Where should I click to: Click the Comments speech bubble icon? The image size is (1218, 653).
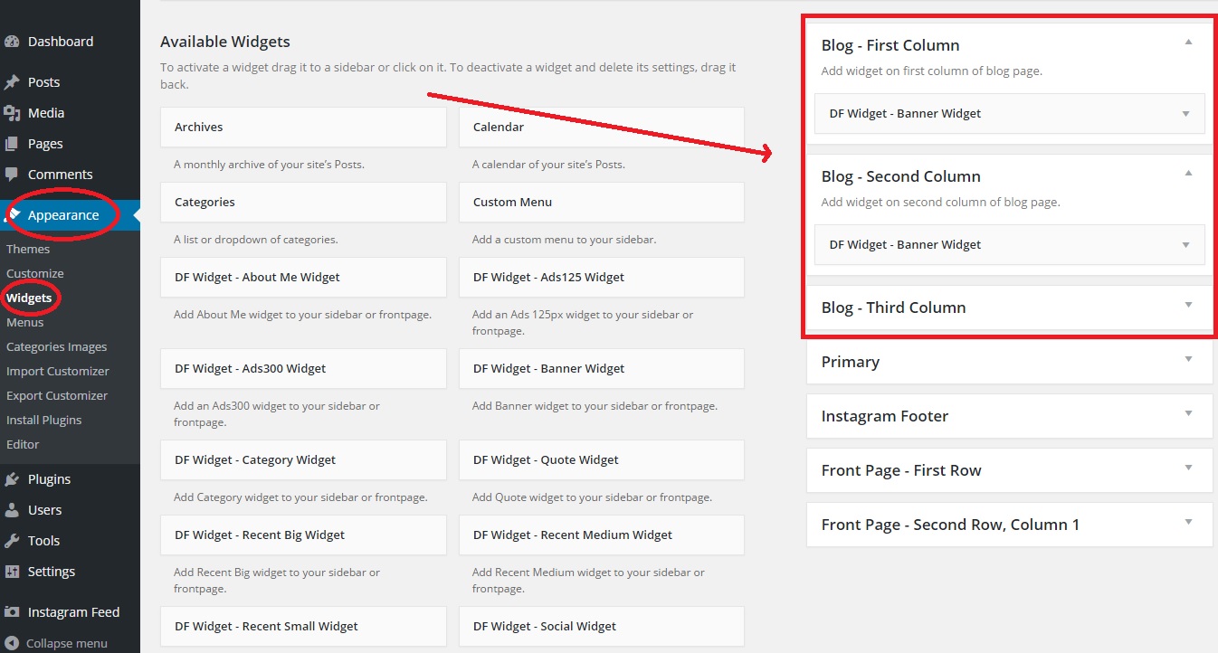[x=12, y=175]
